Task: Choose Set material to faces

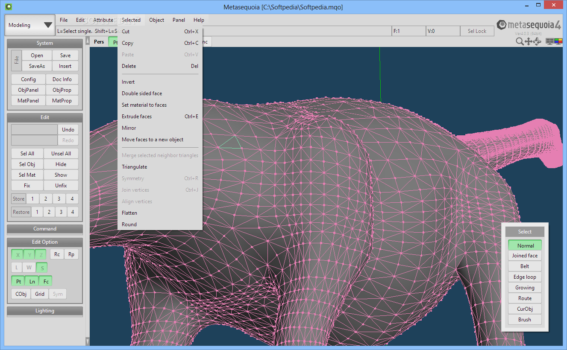Action: [160, 105]
